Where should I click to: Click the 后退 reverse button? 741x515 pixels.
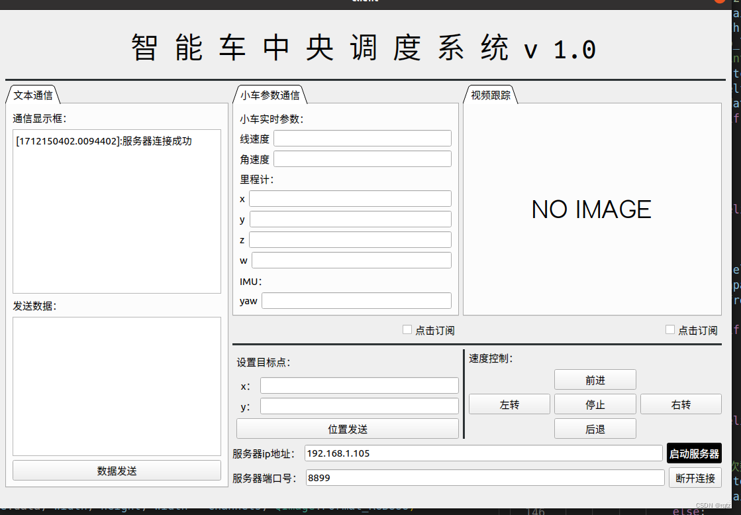(x=595, y=429)
